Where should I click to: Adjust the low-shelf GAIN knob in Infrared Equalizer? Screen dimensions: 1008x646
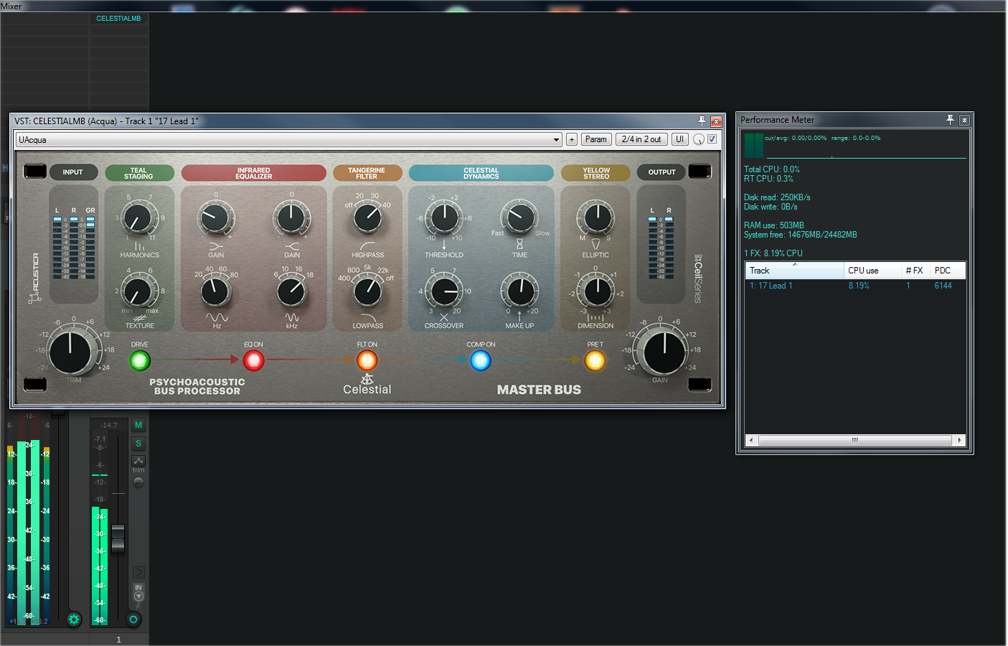click(215, 218)
